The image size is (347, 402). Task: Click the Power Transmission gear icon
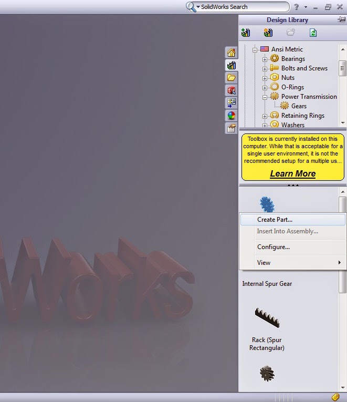pos(275,96)
